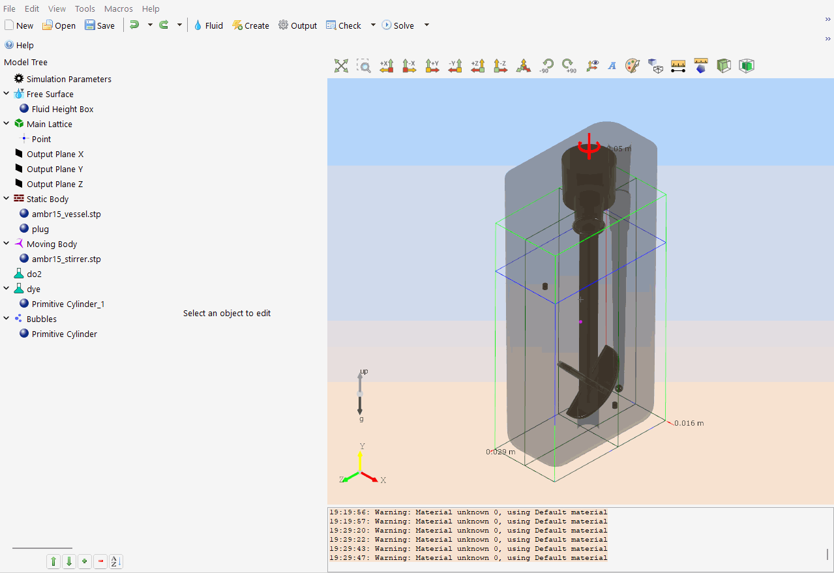Set view along -Z axis

(500, 65)
